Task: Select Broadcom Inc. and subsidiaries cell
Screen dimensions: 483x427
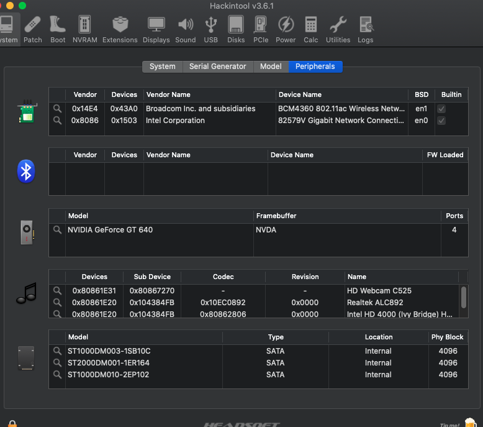Action: point(201,109)
